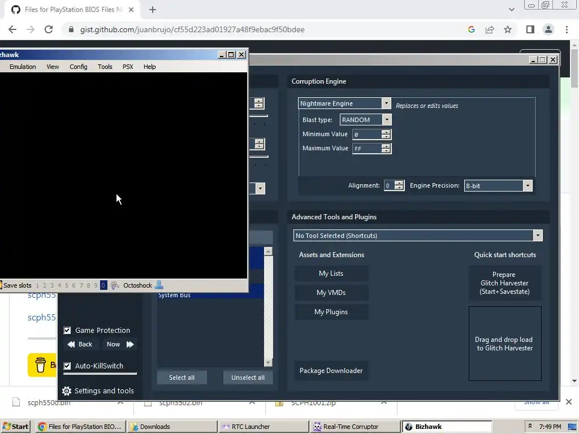Toggle the Game Protection checkbox

(x=67, y=330)
